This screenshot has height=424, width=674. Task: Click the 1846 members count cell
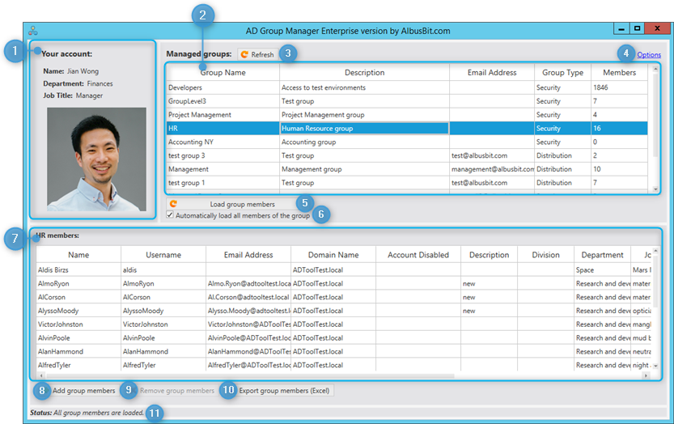[620, 87]
